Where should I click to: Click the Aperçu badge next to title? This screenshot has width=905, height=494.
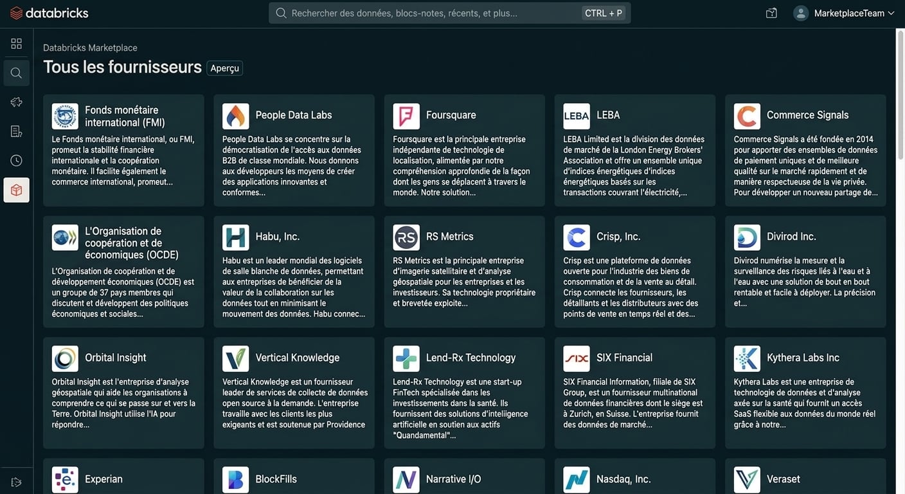[225, 68]
